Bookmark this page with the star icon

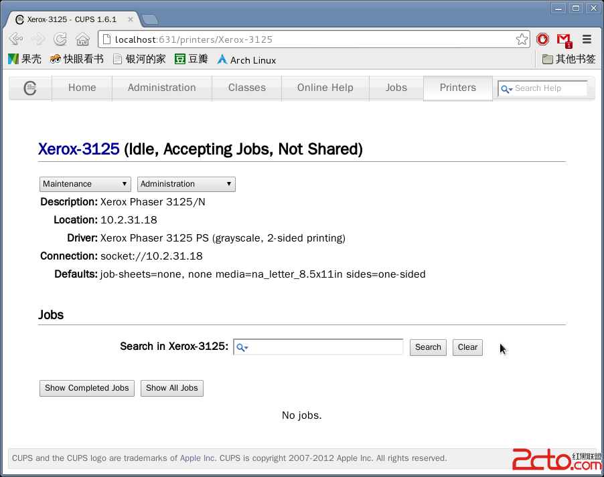pos(522,39)
